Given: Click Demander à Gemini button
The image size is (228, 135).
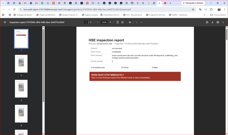Looking at the screenshot, I should coord(193,3).
